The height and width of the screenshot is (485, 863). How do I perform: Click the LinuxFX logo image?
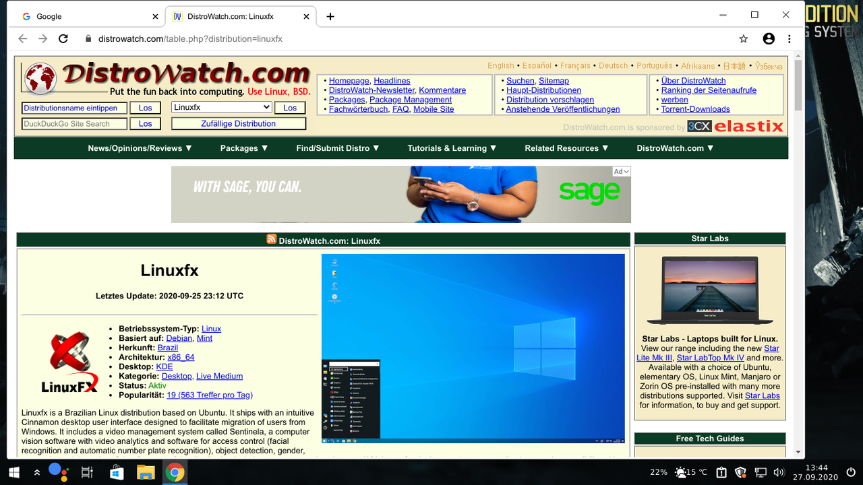click(69, 362)
